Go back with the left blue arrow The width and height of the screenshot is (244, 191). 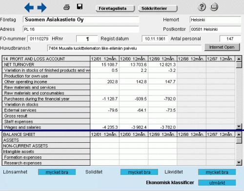pyautogui.click(x=29, y=7)
